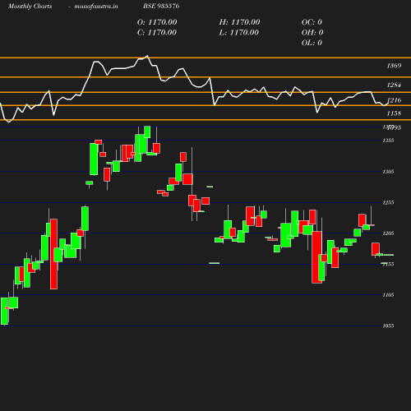Viewport: 411px width, 411px height.
Task: Click the 'BSE 935576' symbol text
Action: pos(161,6)
